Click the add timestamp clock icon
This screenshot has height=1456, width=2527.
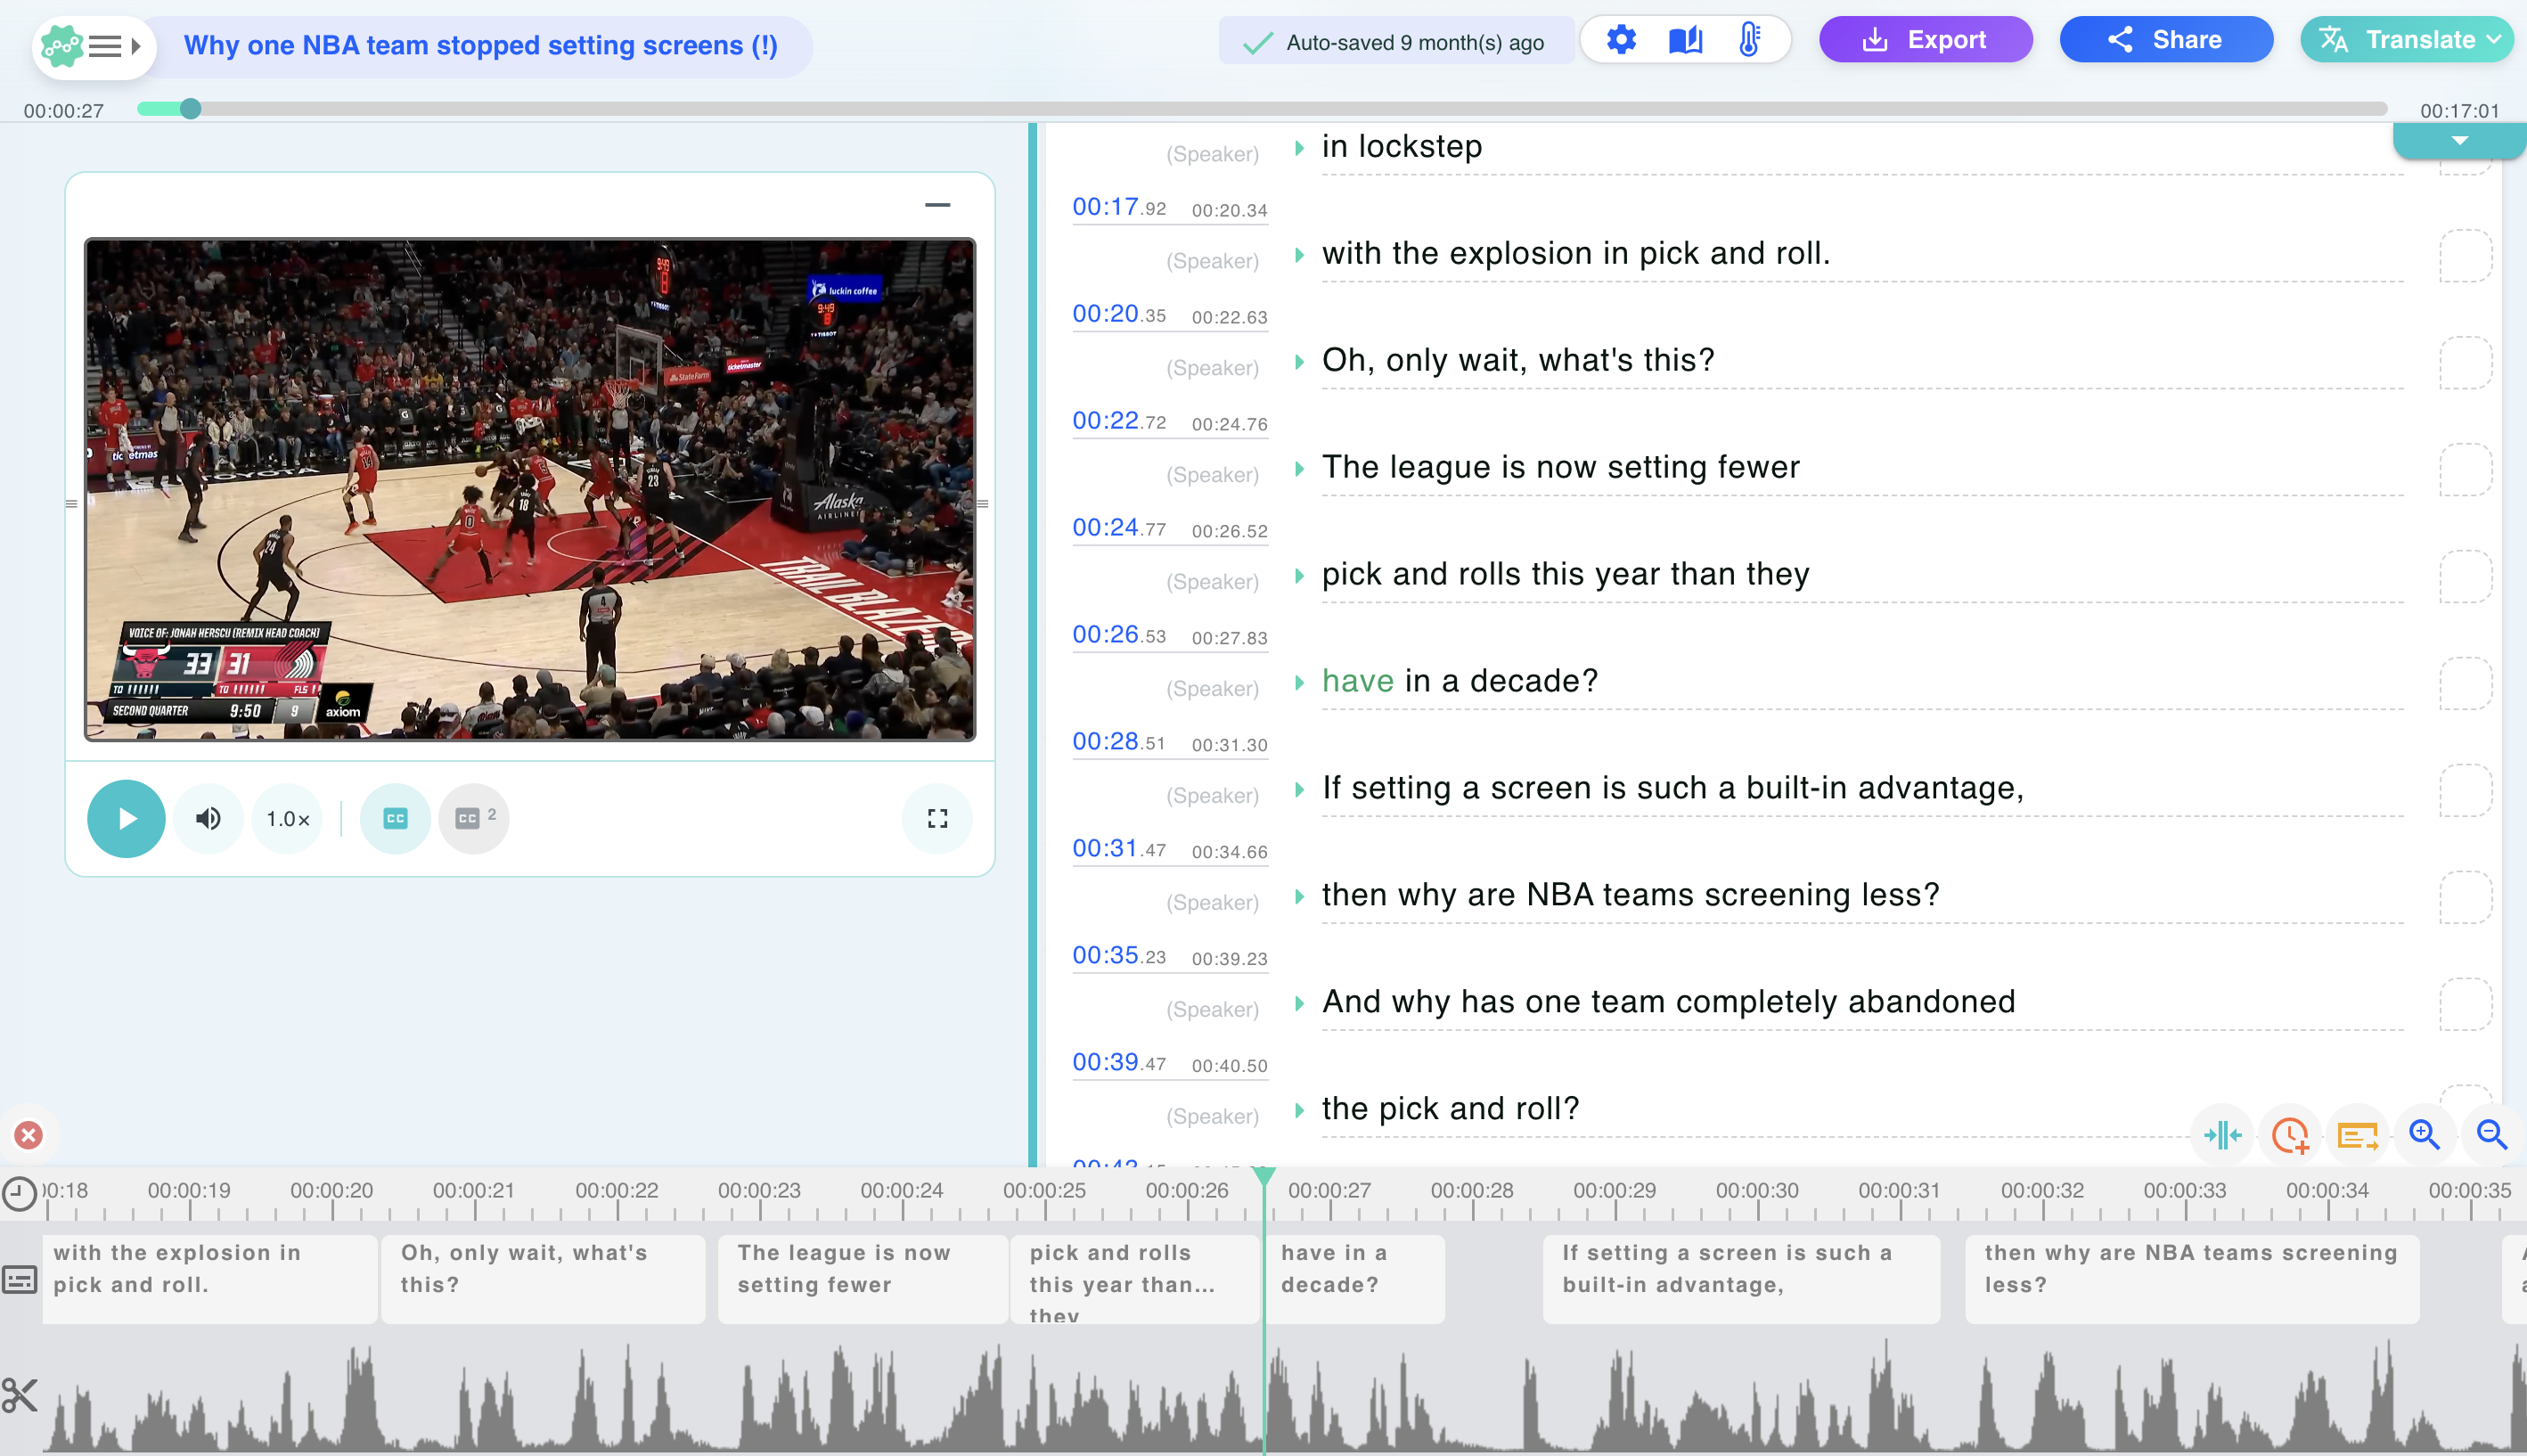pos(2289,1135)
